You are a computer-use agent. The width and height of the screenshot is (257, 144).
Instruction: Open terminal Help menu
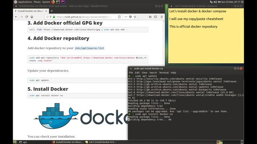pyautogui.click(x=173, y=73)
